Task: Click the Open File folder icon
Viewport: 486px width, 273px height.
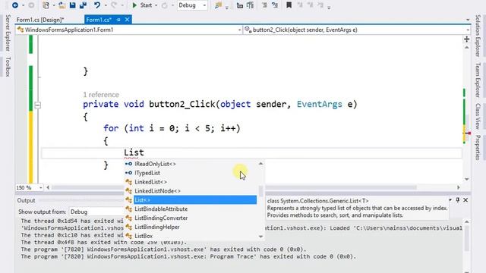Action: coord(62,5)
